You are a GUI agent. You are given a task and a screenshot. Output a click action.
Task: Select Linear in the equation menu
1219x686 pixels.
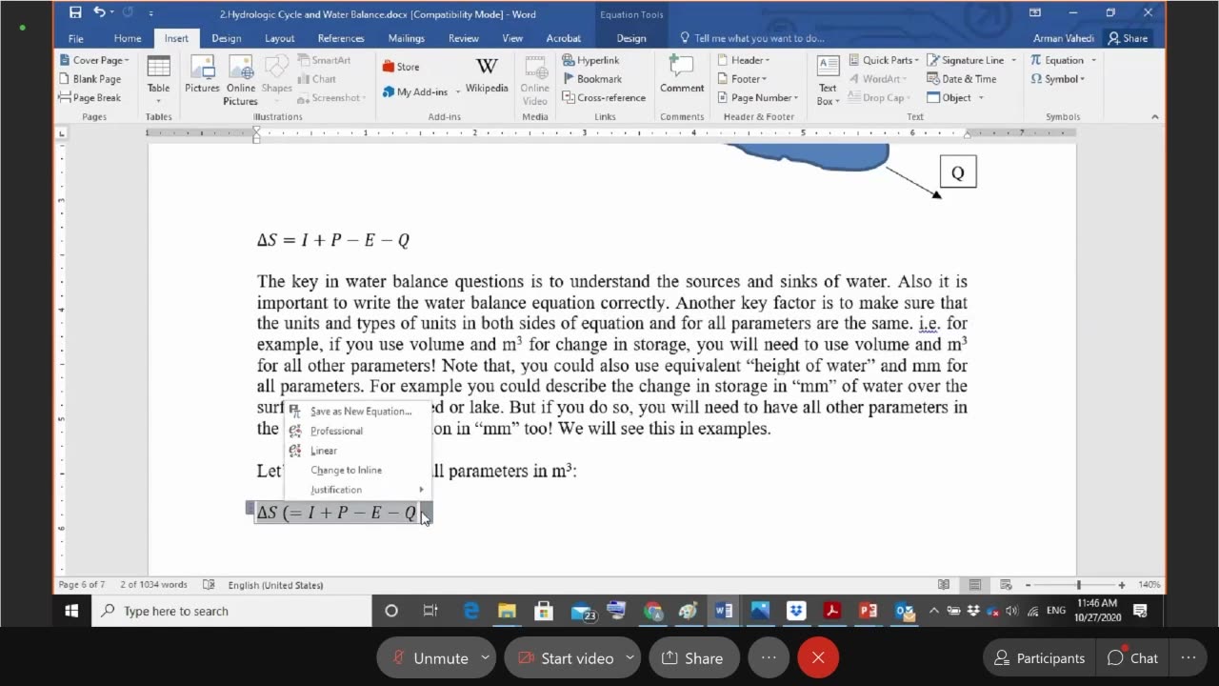[x=357, y=451]
